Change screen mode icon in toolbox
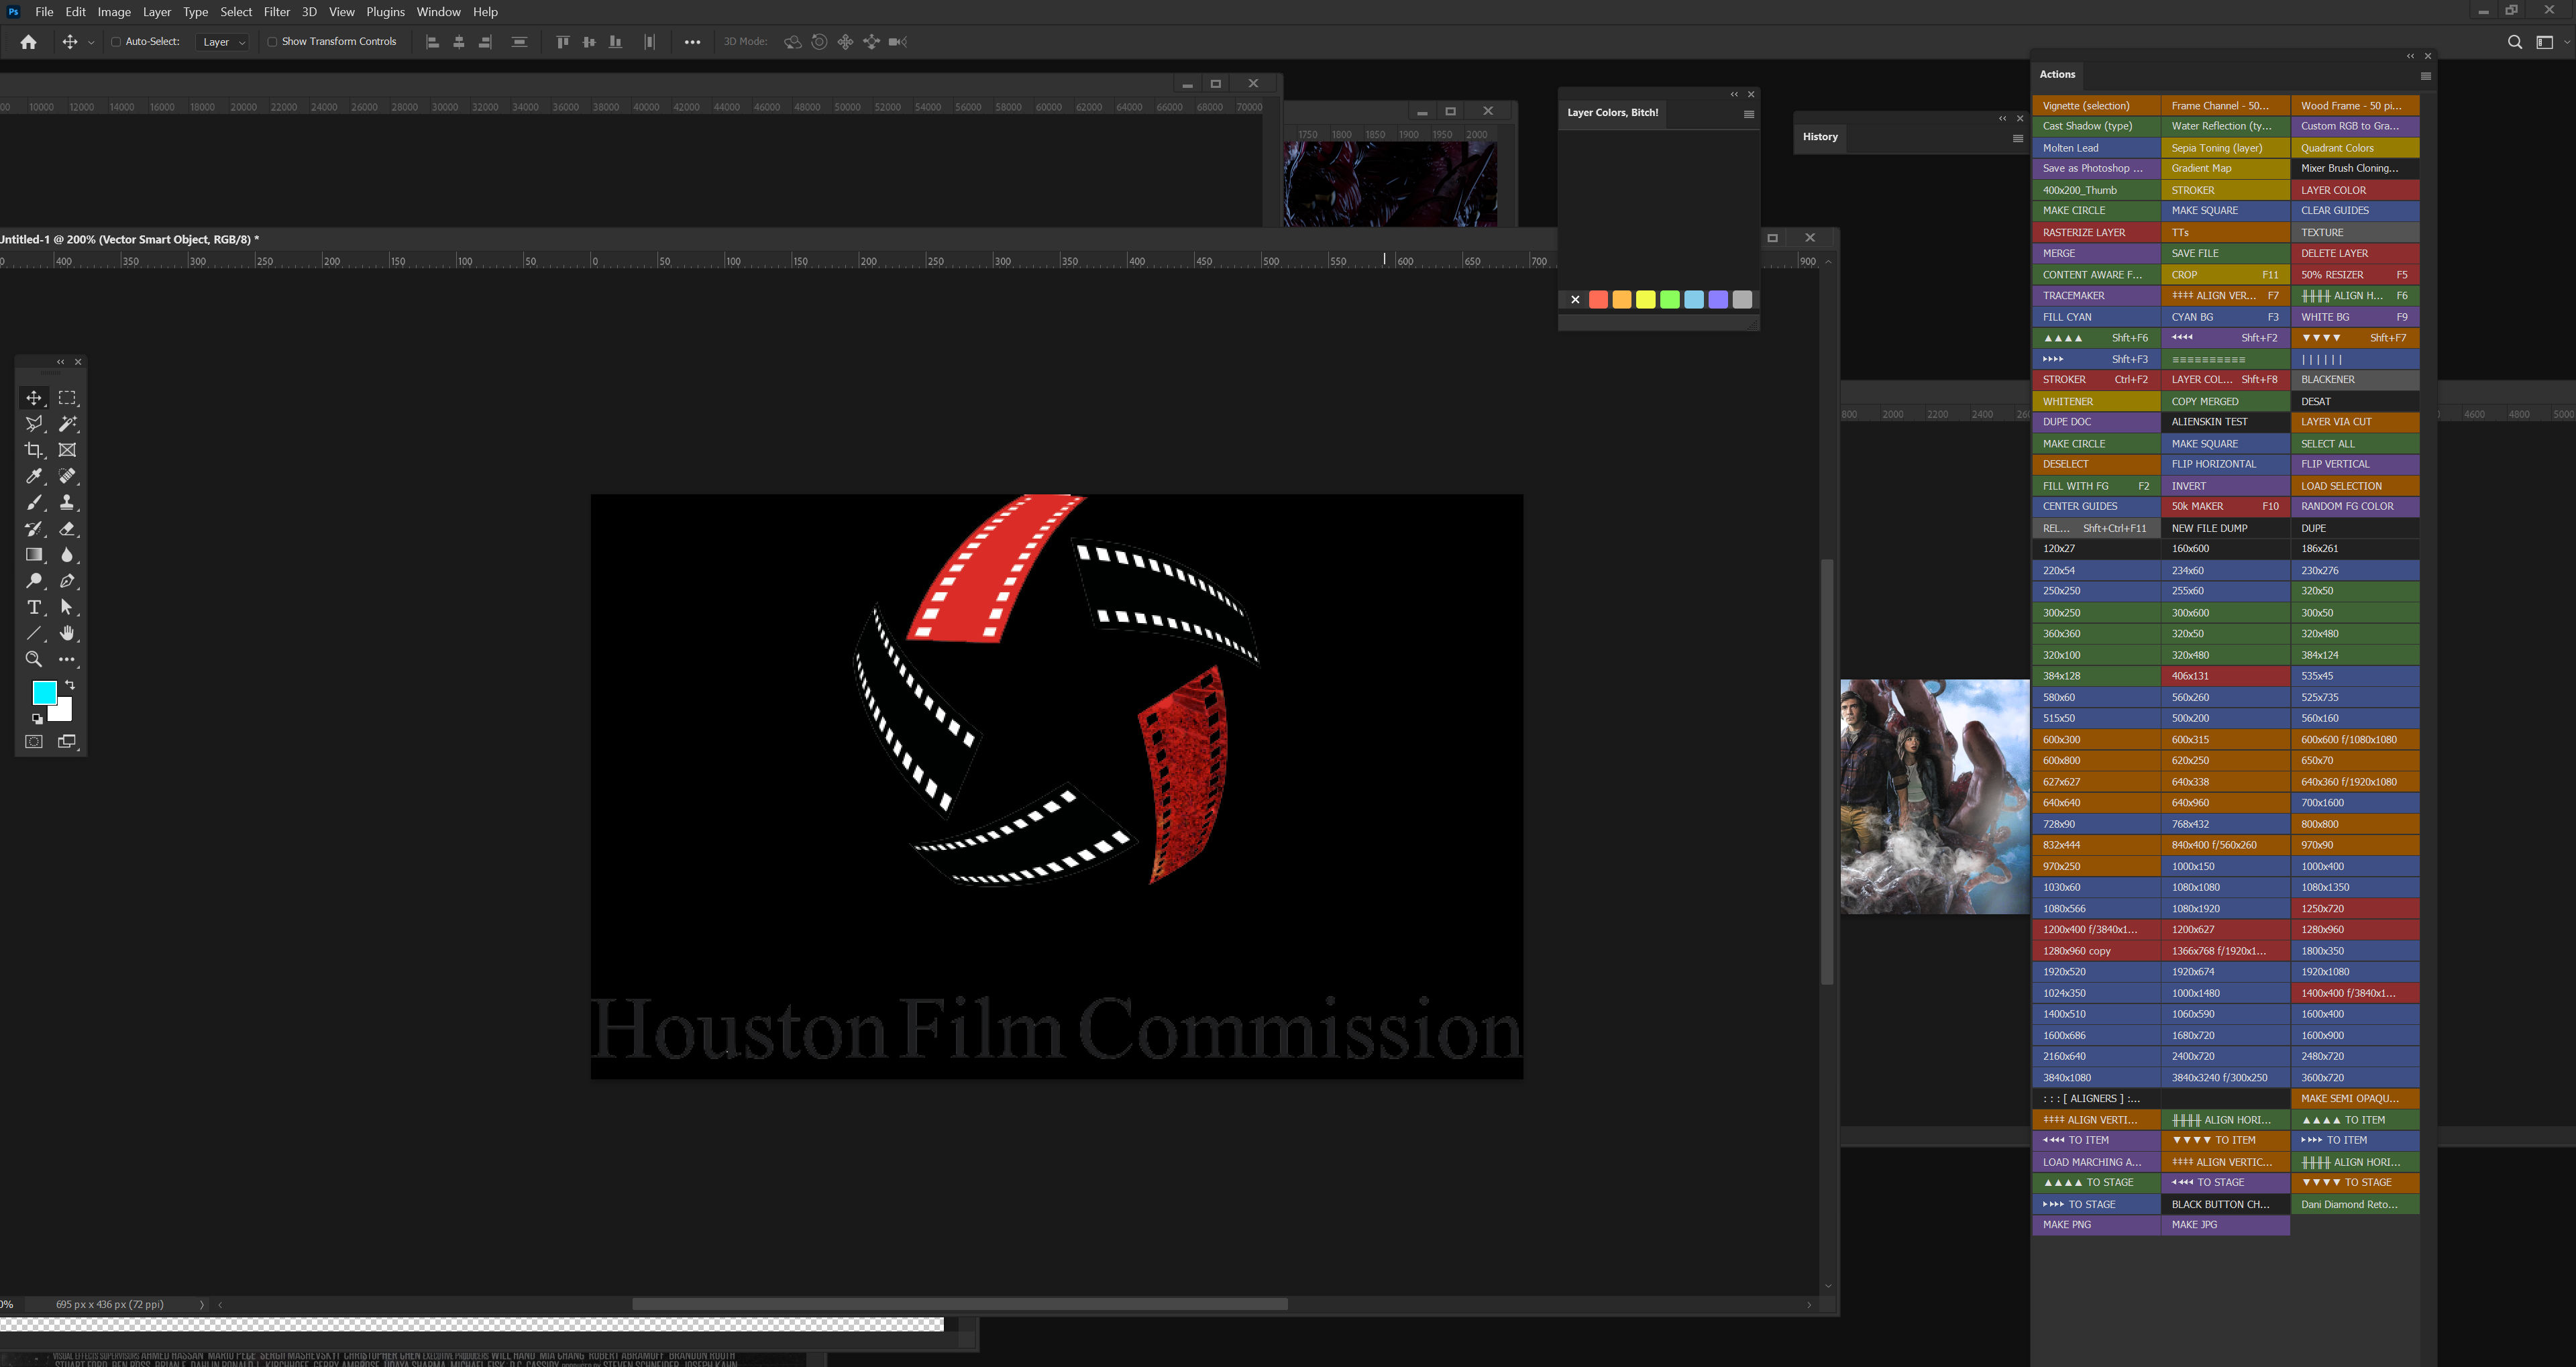 [67, 742]
